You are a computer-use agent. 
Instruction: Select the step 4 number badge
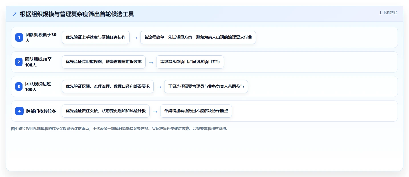click(19, 111)
